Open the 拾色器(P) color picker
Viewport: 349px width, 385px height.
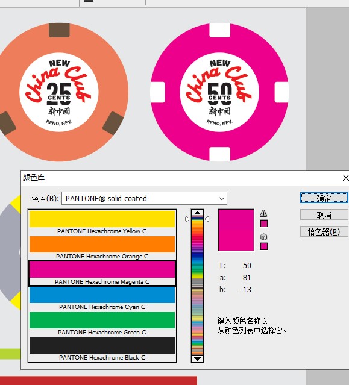pos(324,231)
